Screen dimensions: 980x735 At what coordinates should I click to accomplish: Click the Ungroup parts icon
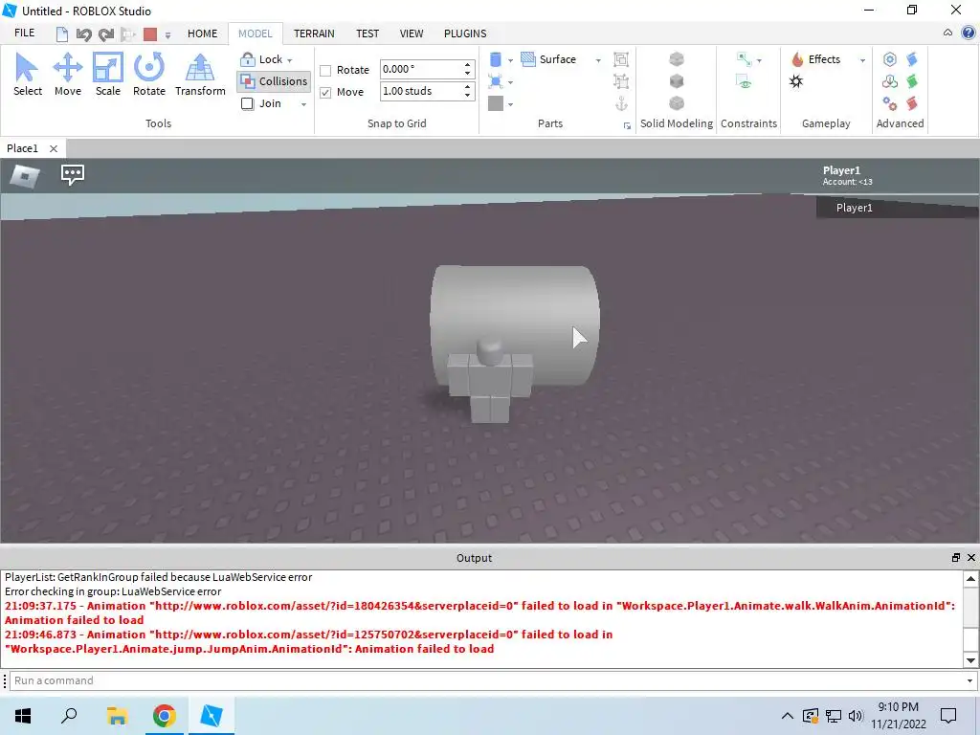coord(620,81)
